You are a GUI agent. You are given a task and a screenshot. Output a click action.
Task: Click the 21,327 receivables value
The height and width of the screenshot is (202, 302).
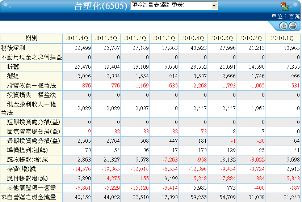(x=112, y=160)
